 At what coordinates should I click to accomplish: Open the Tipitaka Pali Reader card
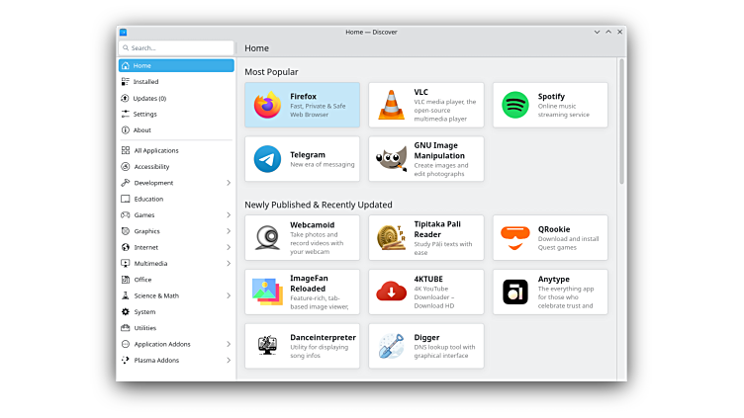[x=426, y=238]
